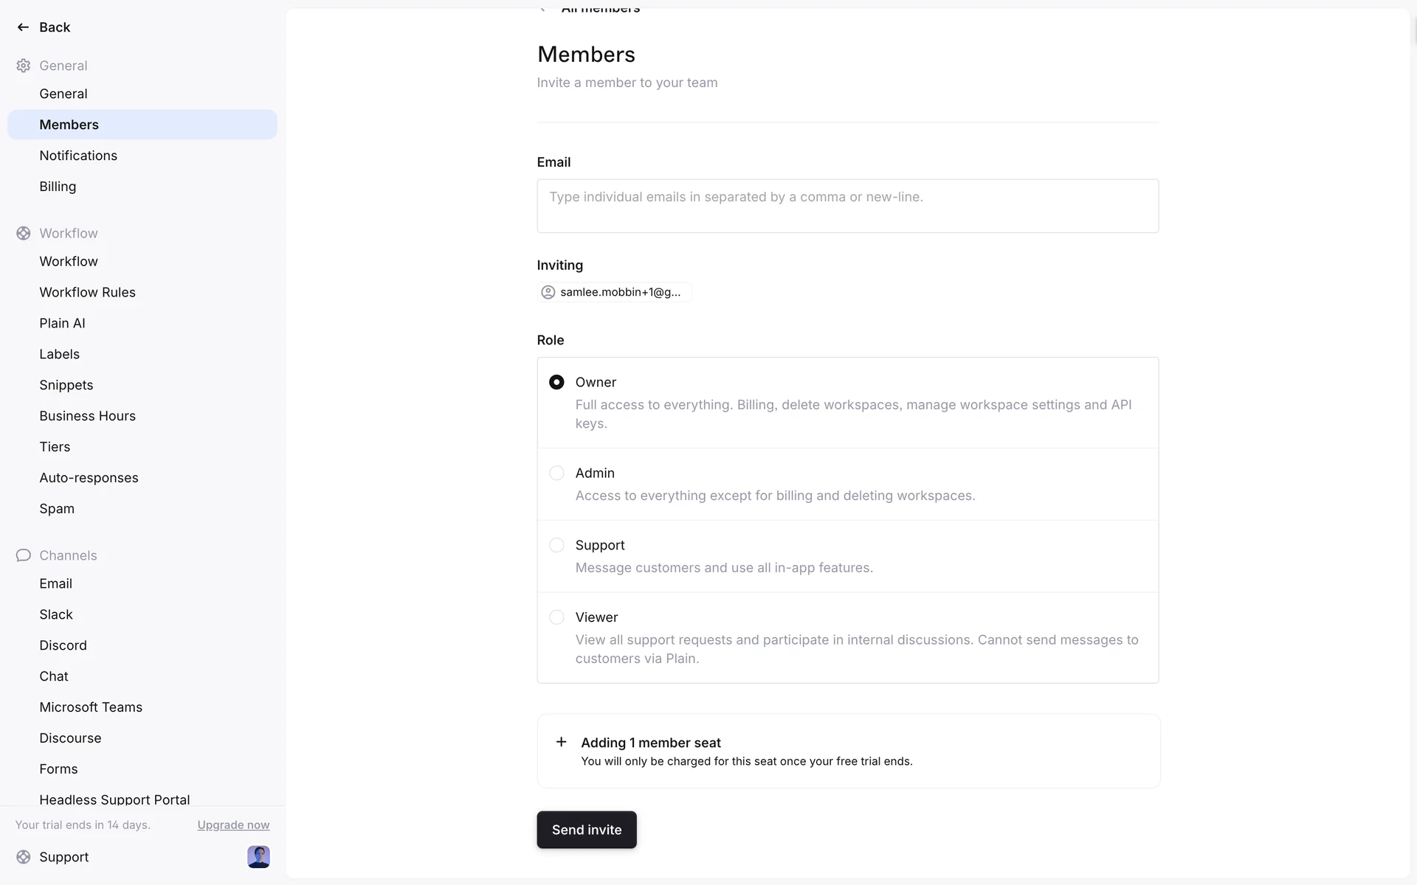Choose the Viewer role radio button
The image size is (1417, 885).
coord(556,617)
